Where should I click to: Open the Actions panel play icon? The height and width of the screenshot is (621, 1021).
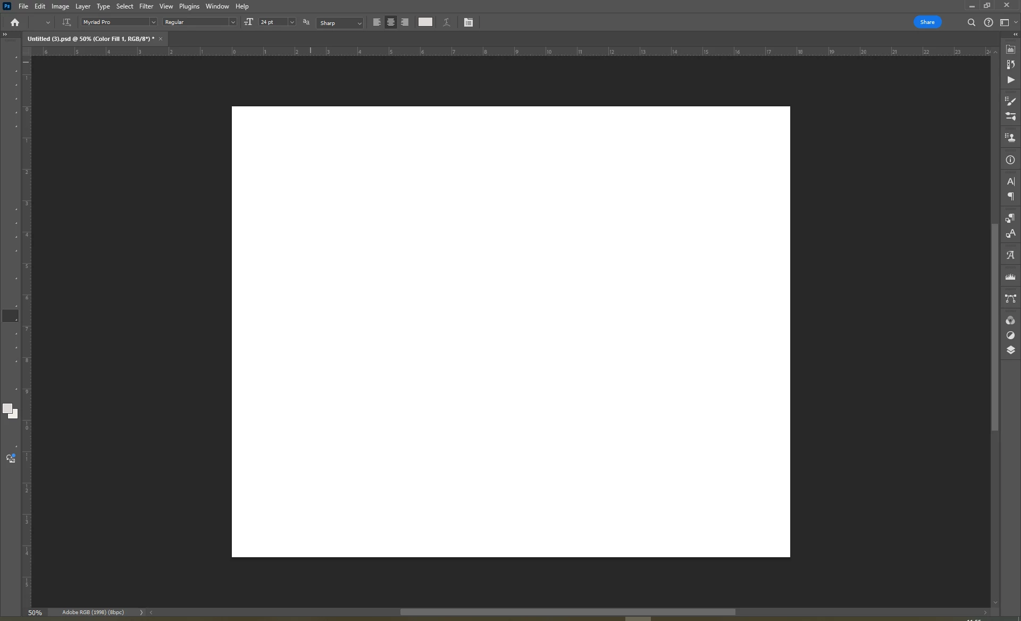coord(1010,80)
